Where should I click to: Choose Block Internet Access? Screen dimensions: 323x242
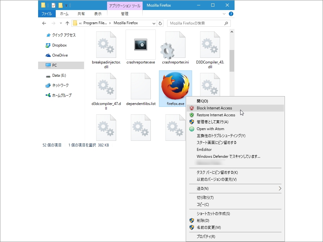coord(235,108)
